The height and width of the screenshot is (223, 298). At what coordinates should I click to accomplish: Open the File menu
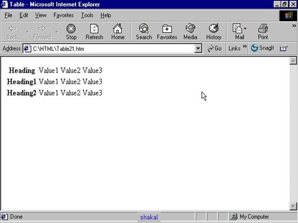(9, 15)
